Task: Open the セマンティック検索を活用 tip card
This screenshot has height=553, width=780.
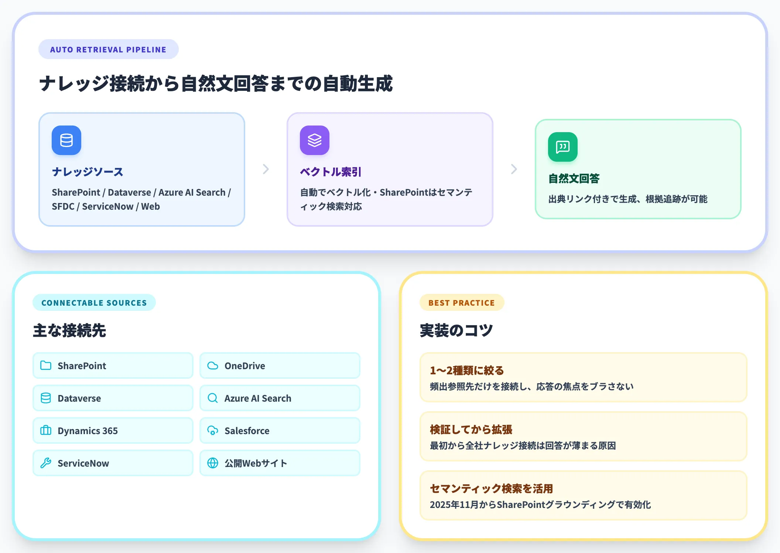Action: coord(584,495)
